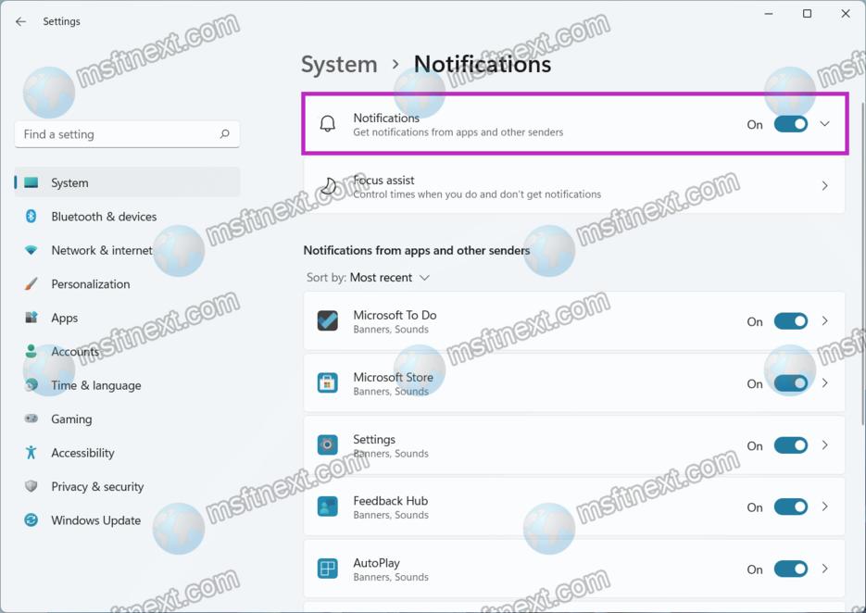Open Focus assist settings

pos(573,186)
